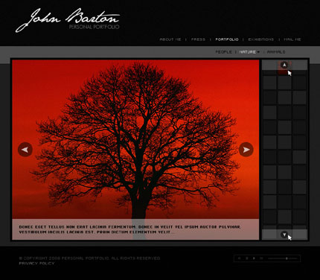
Task: Stop the music player
Action: point(247,258)
